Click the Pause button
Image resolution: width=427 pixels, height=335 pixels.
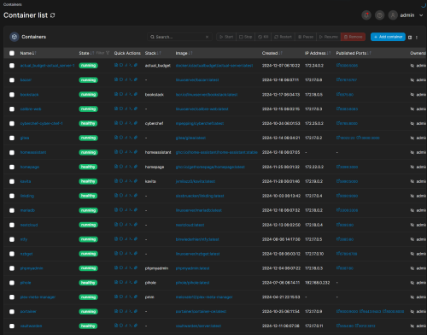click(306, 37)
